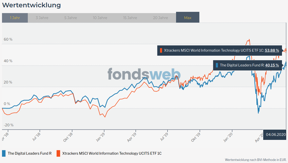Toggle Xtrackers MSCI World ETF legend entry
Screen dimensions: 288x163
coord(112,153)
